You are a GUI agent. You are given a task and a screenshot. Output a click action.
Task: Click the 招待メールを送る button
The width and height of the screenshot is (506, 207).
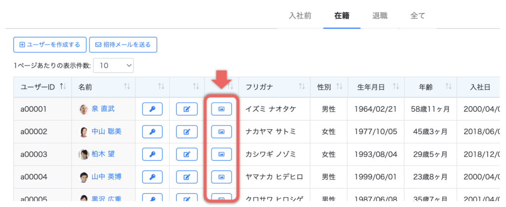(x=123, y=45)
